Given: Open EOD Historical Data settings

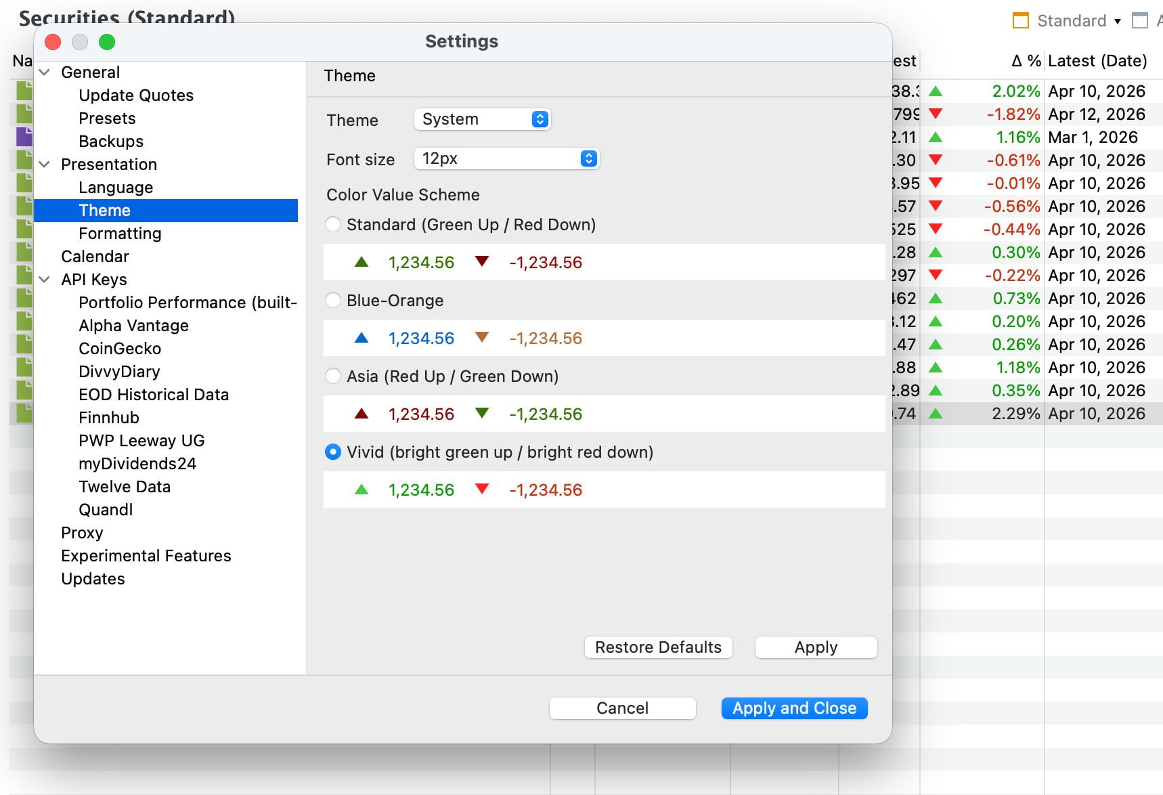Looking at the screenshot, I should pyautogui.click(x=154, y=395).
